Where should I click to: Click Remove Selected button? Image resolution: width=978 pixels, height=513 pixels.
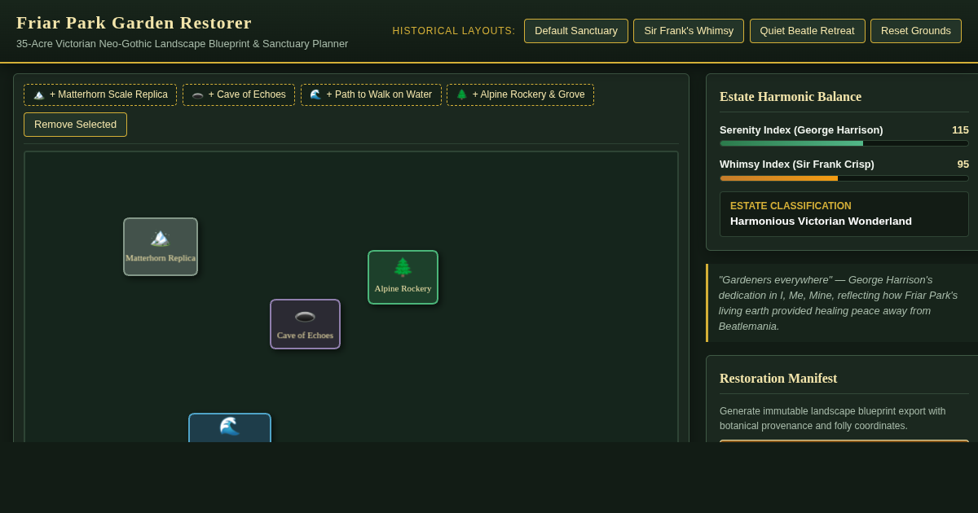click(x=75, y=125)
